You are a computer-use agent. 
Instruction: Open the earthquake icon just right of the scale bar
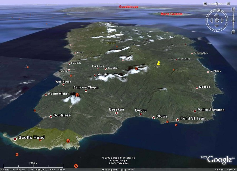76,166
